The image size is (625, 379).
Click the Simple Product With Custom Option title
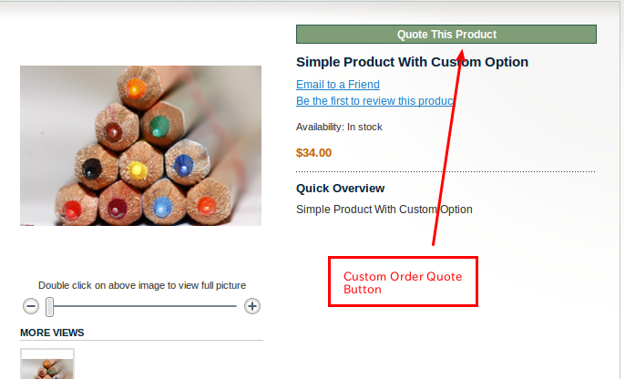(412, 62)
